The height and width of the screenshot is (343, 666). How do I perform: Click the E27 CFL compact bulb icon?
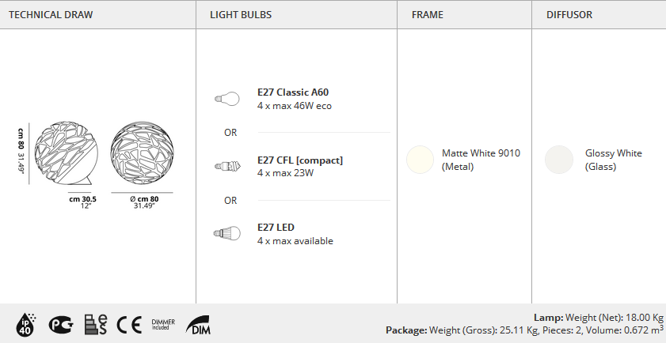227,166
